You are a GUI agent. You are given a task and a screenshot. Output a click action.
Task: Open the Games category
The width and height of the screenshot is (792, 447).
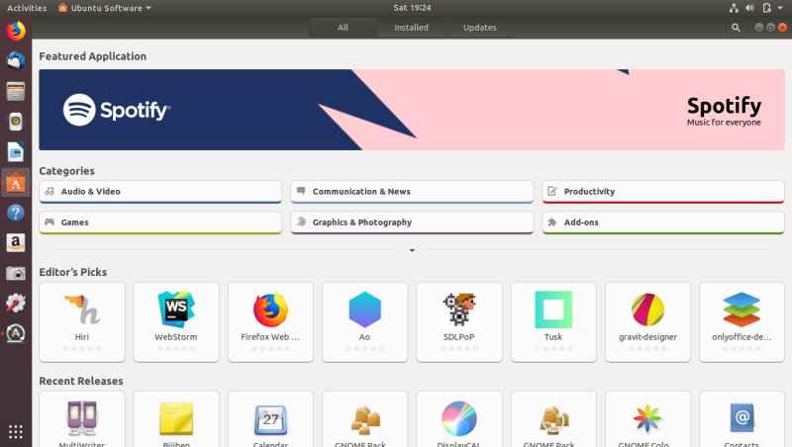160,223
